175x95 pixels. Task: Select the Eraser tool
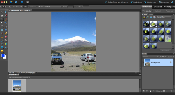pos(6,37)
